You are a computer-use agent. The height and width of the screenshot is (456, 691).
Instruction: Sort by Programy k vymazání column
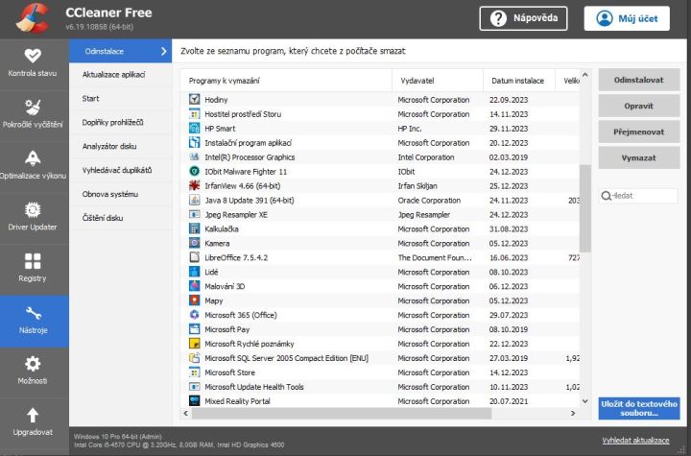(x=286, y=81)
